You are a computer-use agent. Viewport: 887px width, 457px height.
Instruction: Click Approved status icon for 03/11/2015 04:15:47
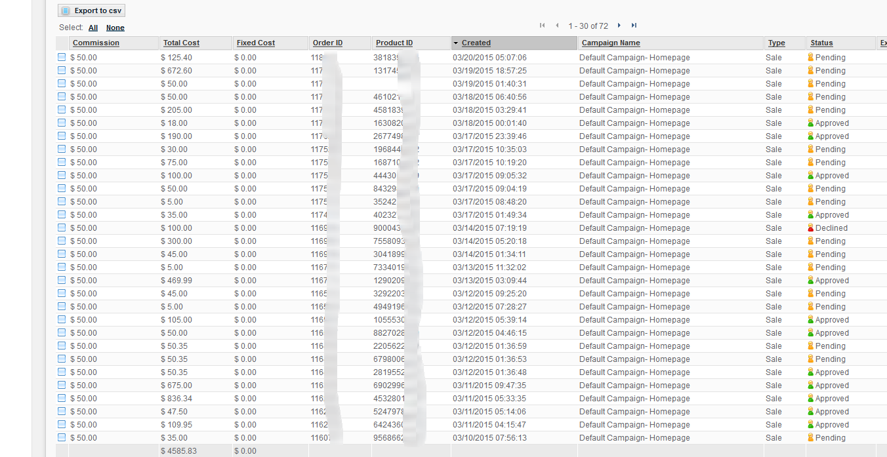coord(810,424)
